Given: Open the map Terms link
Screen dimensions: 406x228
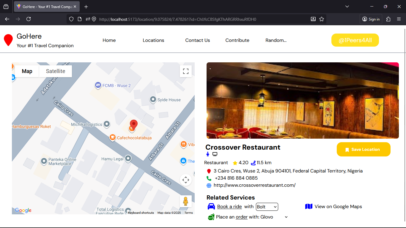Looking at the screenshot, I should click(x=189, y=213).
